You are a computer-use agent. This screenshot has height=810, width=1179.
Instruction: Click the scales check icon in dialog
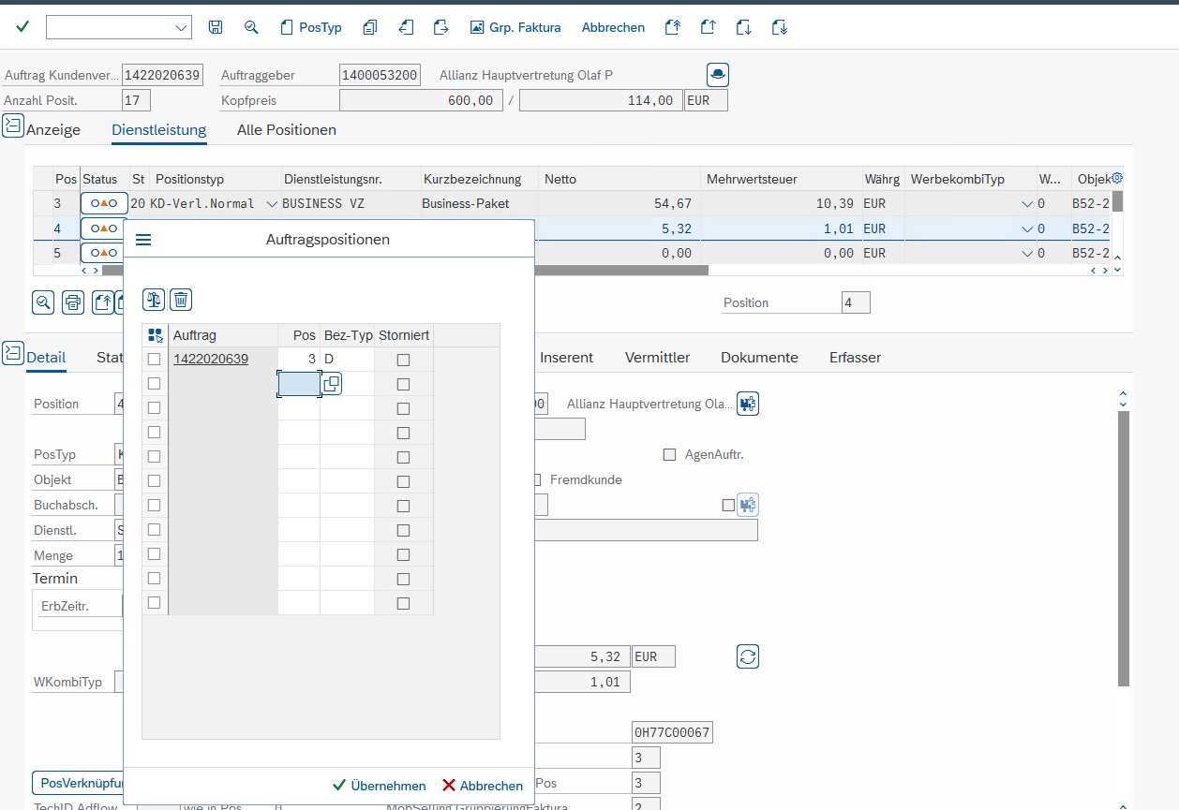154,300
